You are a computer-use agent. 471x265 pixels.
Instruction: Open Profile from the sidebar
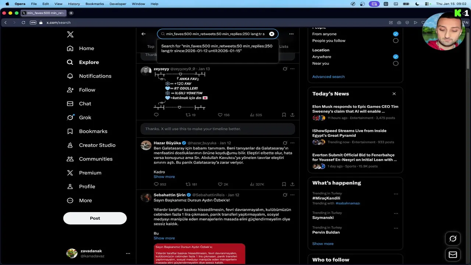click(x=81, y=187)
